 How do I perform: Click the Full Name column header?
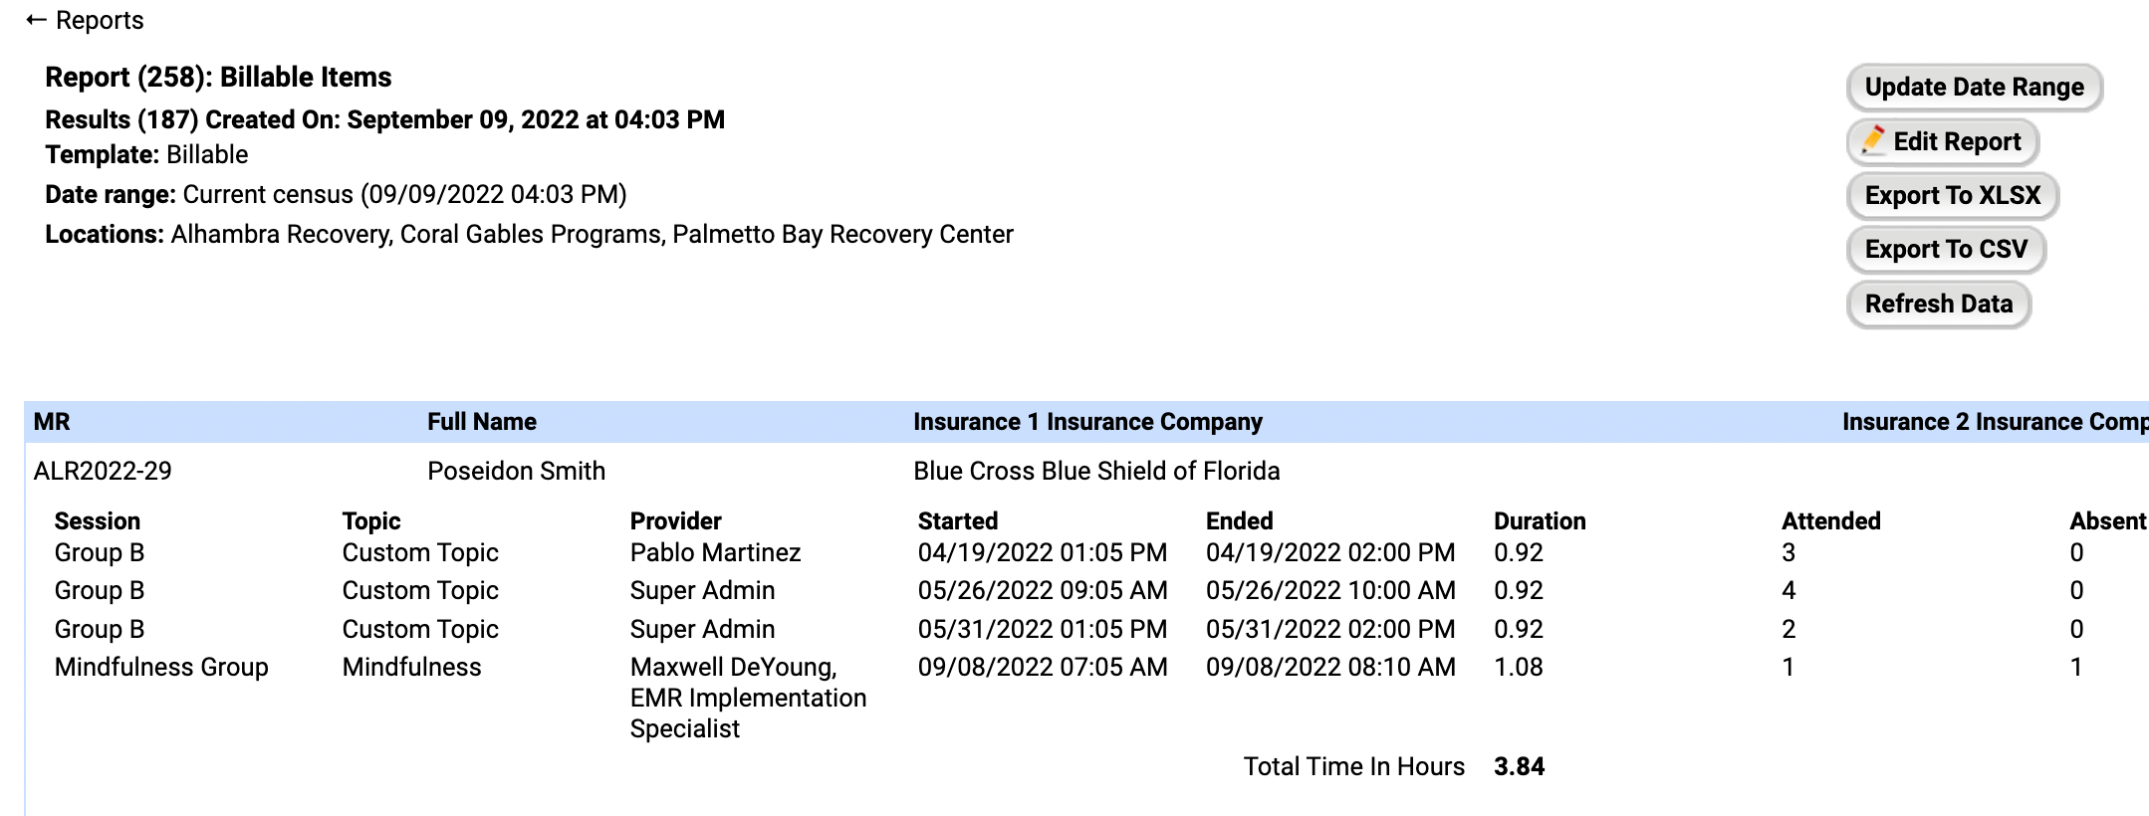(x=482, y=422)
